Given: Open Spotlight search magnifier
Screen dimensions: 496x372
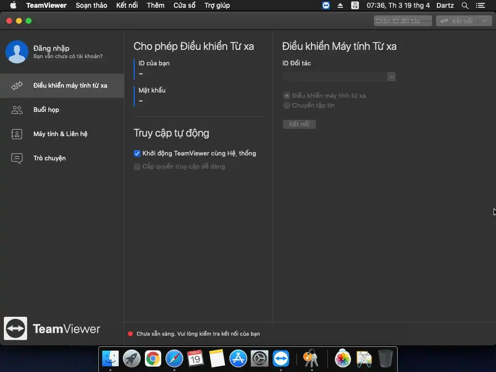Looking at the screenshot, I should pos(465,5).
